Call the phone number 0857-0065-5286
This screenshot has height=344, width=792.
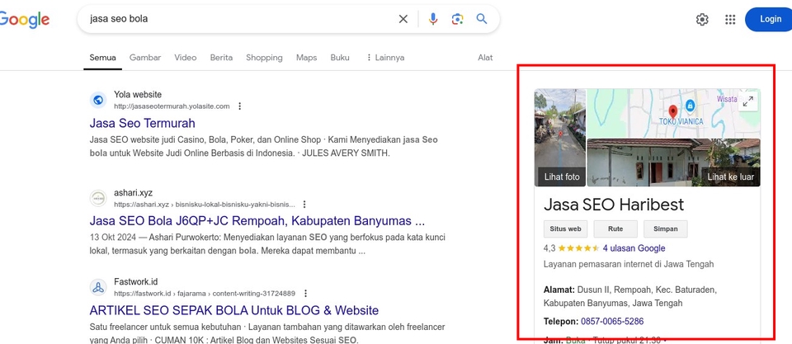coord(612,321)
